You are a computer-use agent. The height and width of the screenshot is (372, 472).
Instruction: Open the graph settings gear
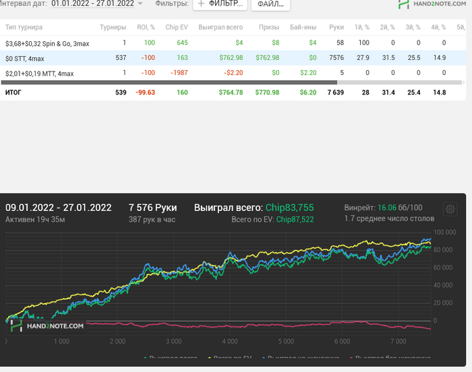(450, 209)
